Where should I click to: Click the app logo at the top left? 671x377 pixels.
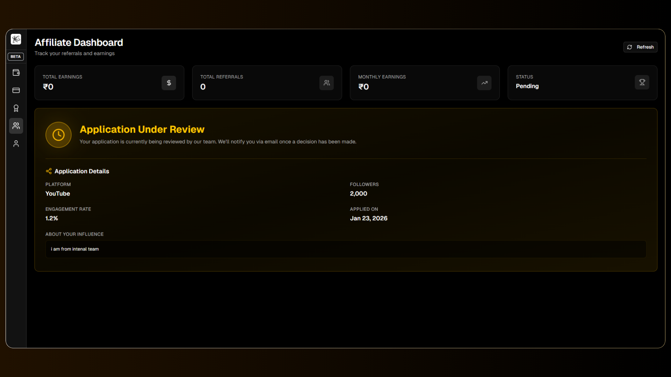16,39
